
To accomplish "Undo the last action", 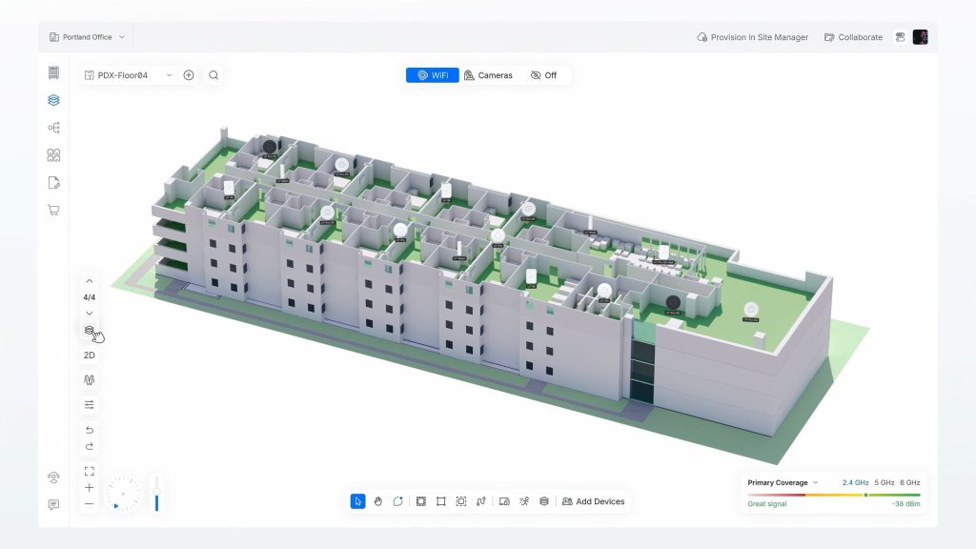I will 89,430.
